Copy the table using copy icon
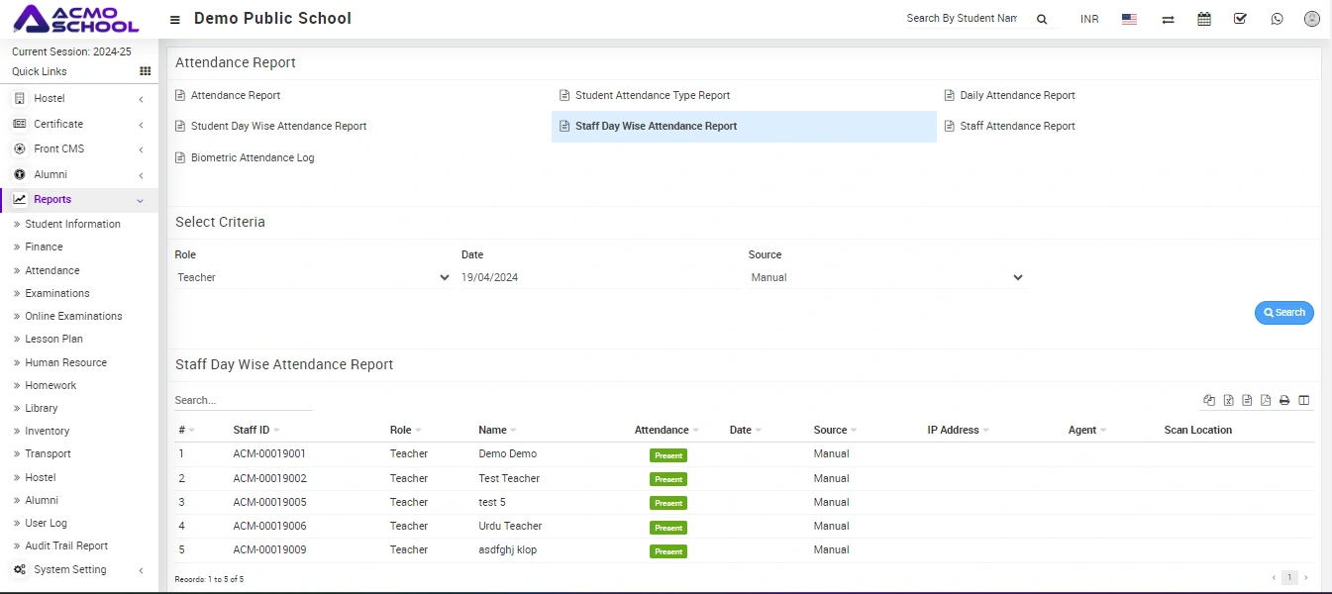Screen dimensions: 1332x594 pyautogui.click(x=1209, y=401)
